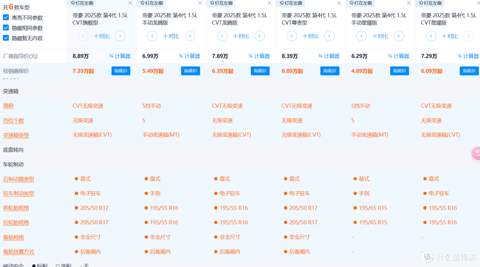
Task: Add CVT尊贵型 to 对比
Action: (x=310, y=36)
